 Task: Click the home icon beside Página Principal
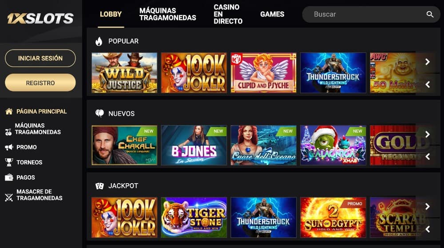pyautogui.click(x=9, y=111)
